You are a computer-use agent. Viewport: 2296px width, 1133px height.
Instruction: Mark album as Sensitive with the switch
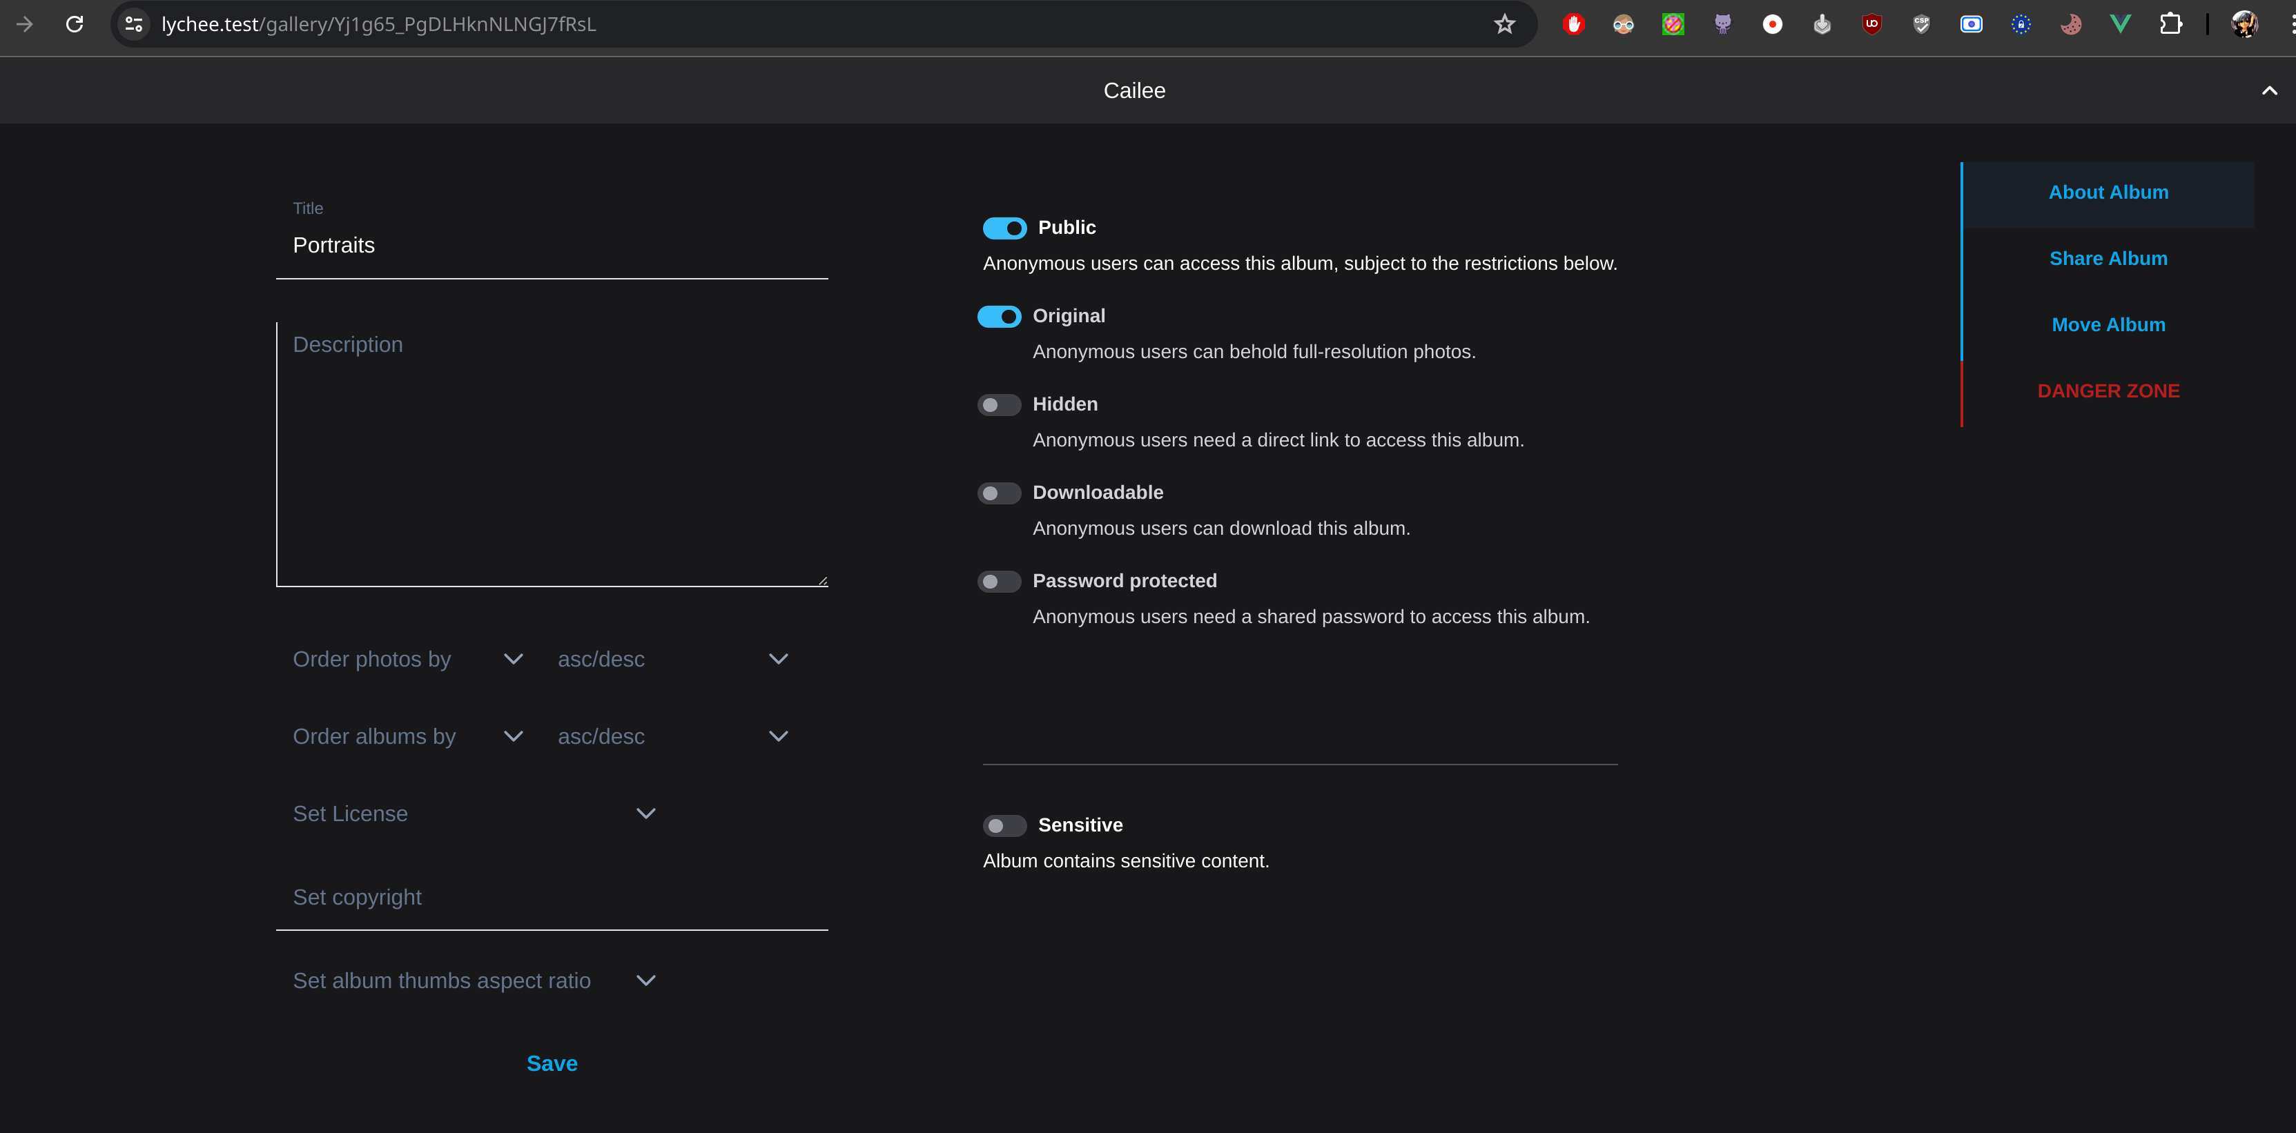click(1004, 825)
